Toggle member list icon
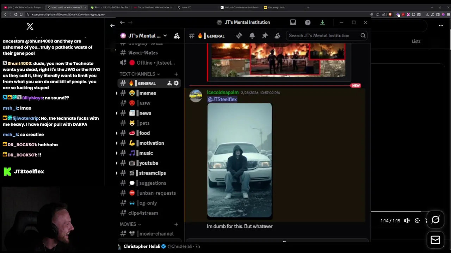The image size is (451, 253). tap(277, 35)
